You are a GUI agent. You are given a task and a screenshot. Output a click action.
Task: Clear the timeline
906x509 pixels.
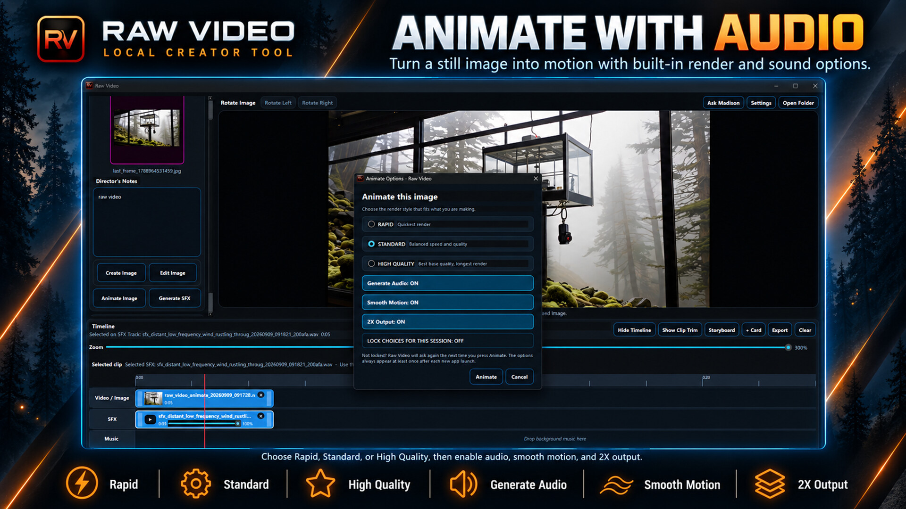pyautogui.click(x=805, y=330)
